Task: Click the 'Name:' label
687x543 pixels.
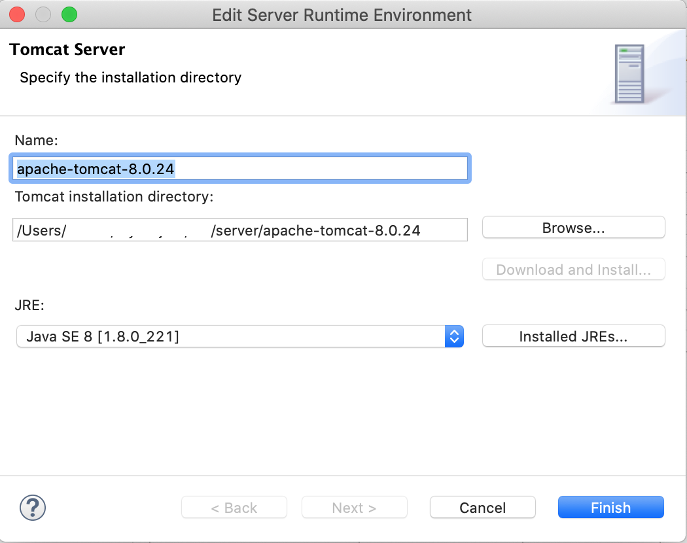Action: point(37,140)
